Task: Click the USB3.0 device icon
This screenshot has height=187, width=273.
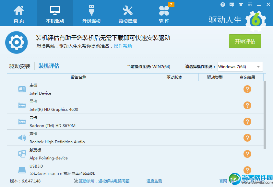Action: tap(22, 170)
